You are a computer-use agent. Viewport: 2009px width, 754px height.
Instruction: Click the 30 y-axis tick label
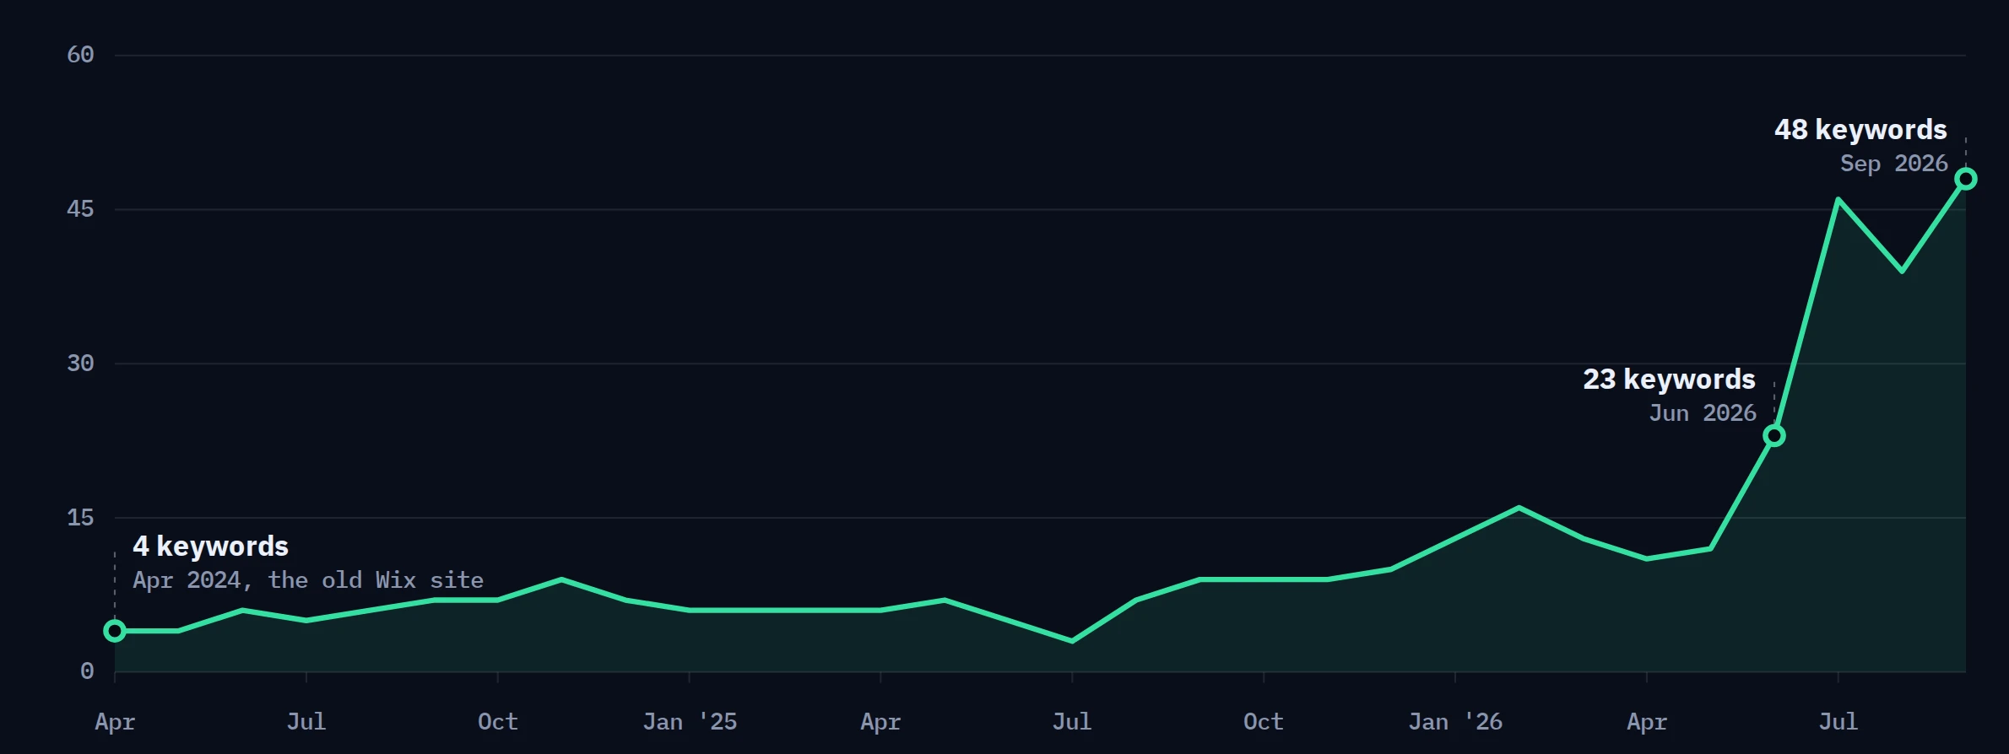80,364
